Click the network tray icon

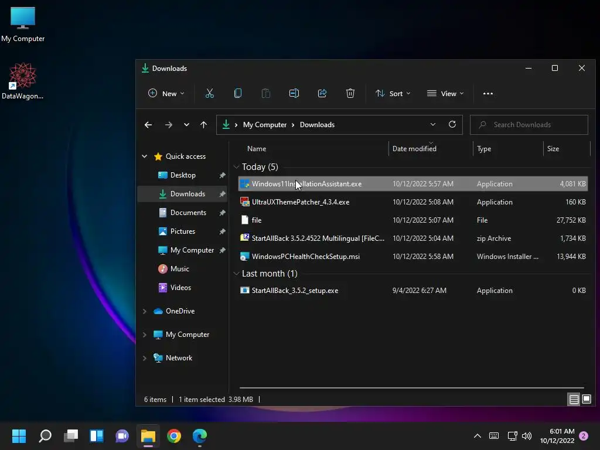512,436
